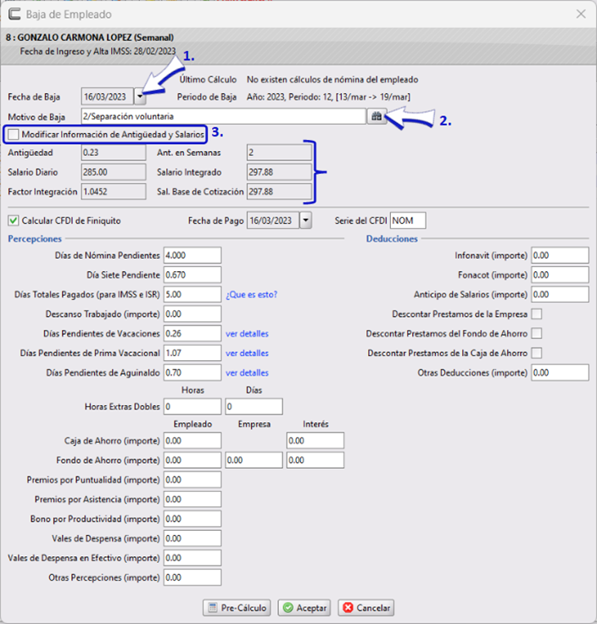The width and height of the screenshot is (597, 624).
Task: Click the Fonacot importe field
Action: [560, 275]
